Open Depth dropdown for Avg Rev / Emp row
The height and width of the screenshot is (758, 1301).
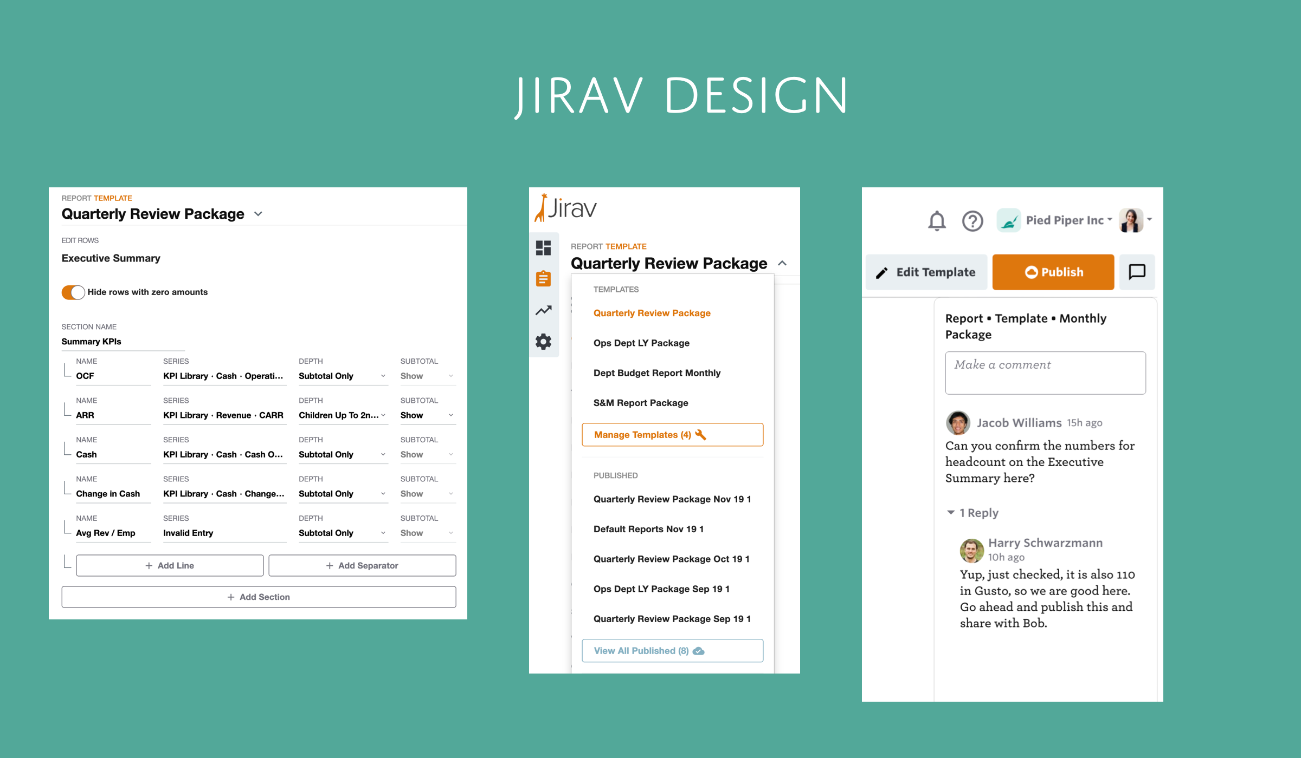[343, 533]
